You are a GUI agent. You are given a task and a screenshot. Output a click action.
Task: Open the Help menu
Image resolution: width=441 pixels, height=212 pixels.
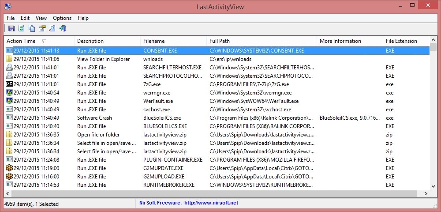(x=83, y=18)
